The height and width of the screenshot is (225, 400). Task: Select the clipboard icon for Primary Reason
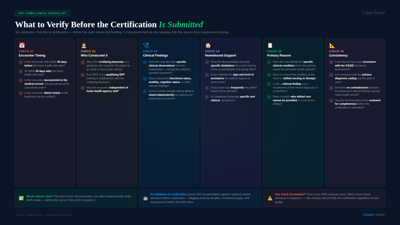tap(270, 45)
